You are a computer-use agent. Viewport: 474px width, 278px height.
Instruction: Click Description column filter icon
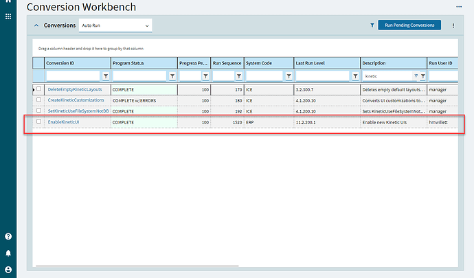[423, 76]
